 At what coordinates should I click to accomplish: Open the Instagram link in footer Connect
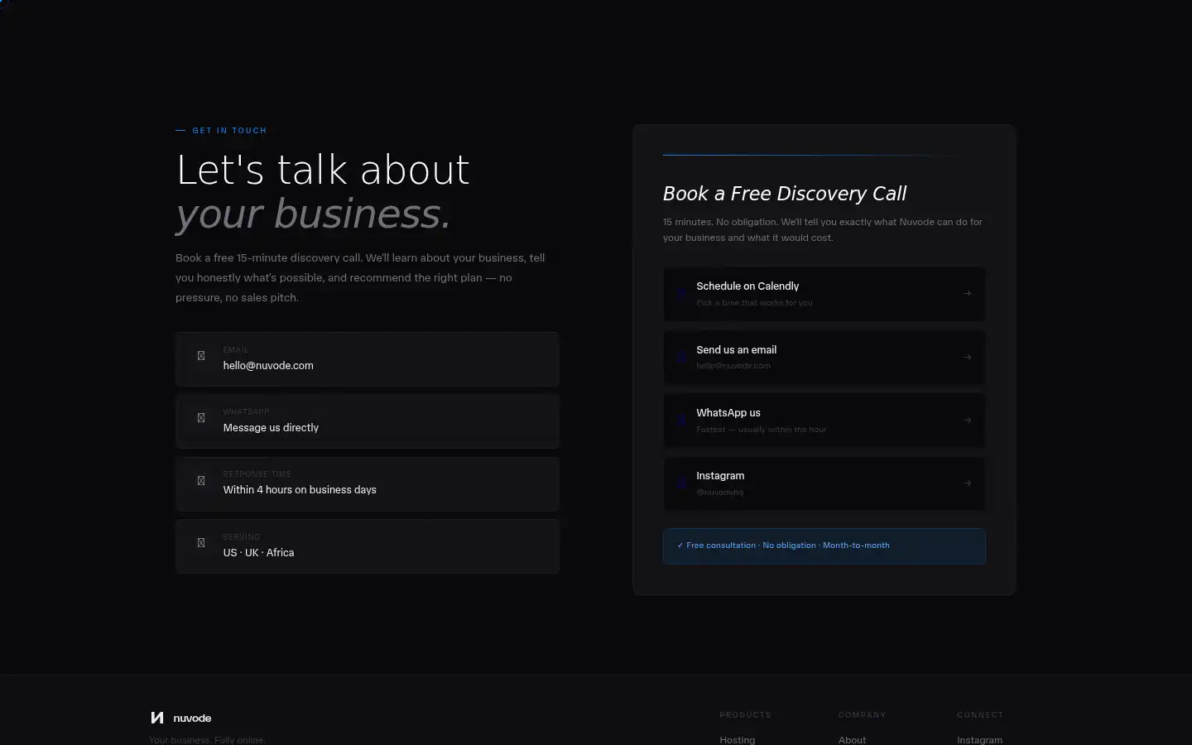point(979,740)
